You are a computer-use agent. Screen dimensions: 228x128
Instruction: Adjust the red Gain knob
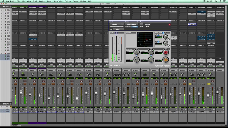(x=165, y=52)
